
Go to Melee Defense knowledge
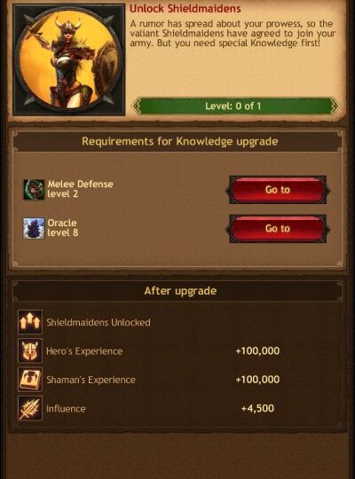pyautogui.click(x=278, y=190)
